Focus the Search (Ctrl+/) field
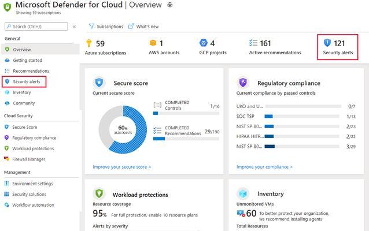This screenshot has width=369, height=231. tap(36, 27)
